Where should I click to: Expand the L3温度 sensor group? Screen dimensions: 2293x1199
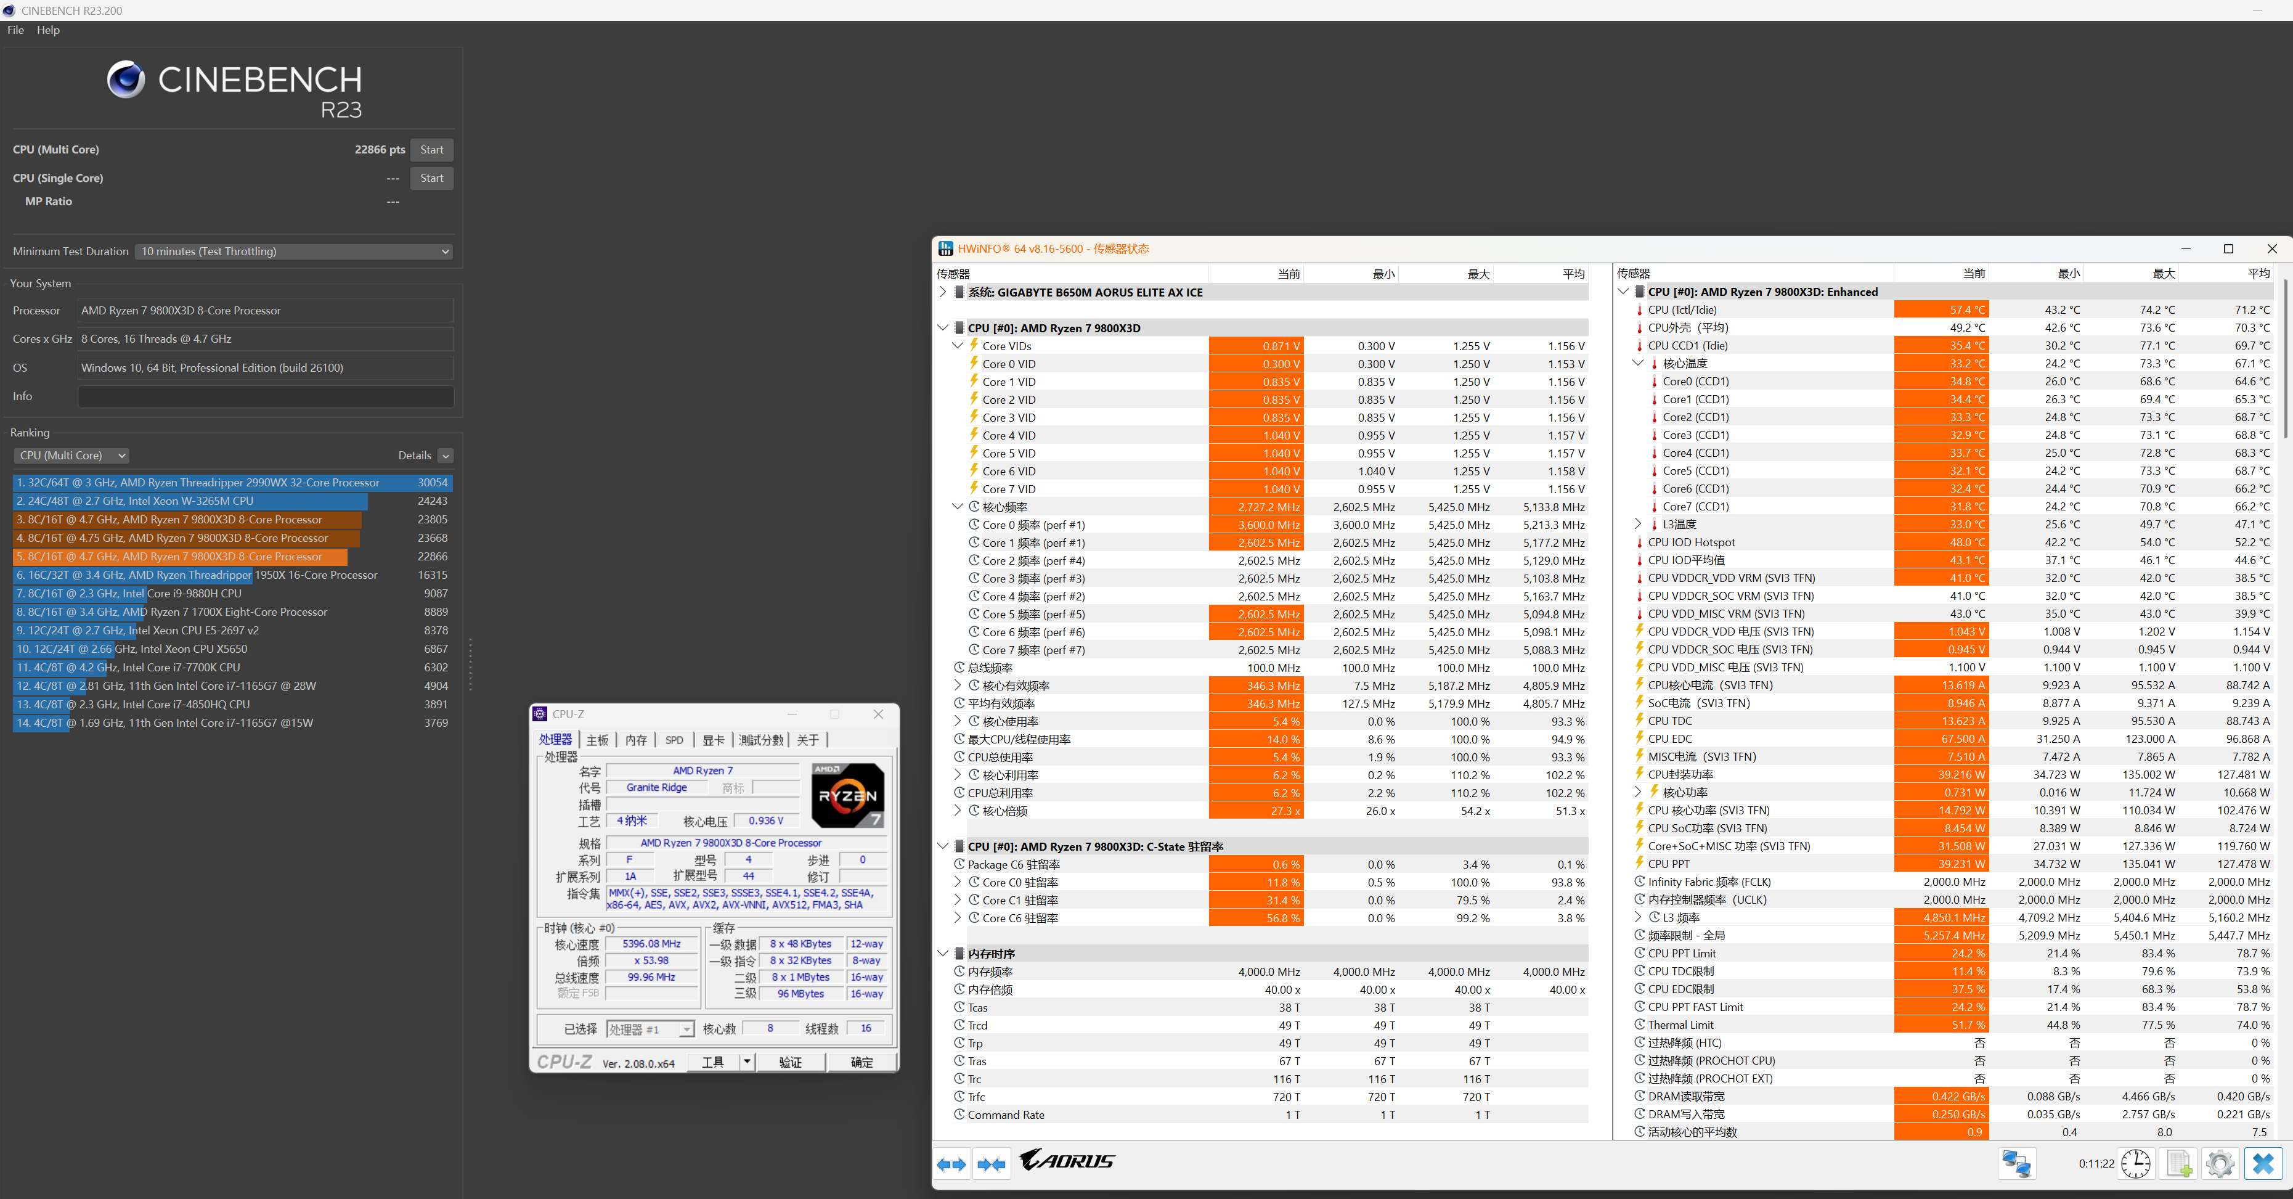tap(1638, 524)
